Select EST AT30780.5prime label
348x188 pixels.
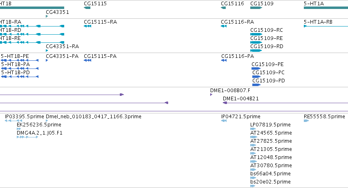pyautogui.click(x=271, y=166)
